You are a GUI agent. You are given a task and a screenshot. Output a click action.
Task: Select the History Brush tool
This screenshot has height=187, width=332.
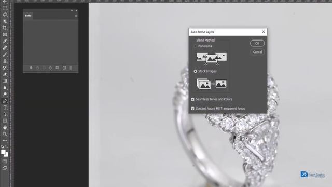tap(5, 68)
